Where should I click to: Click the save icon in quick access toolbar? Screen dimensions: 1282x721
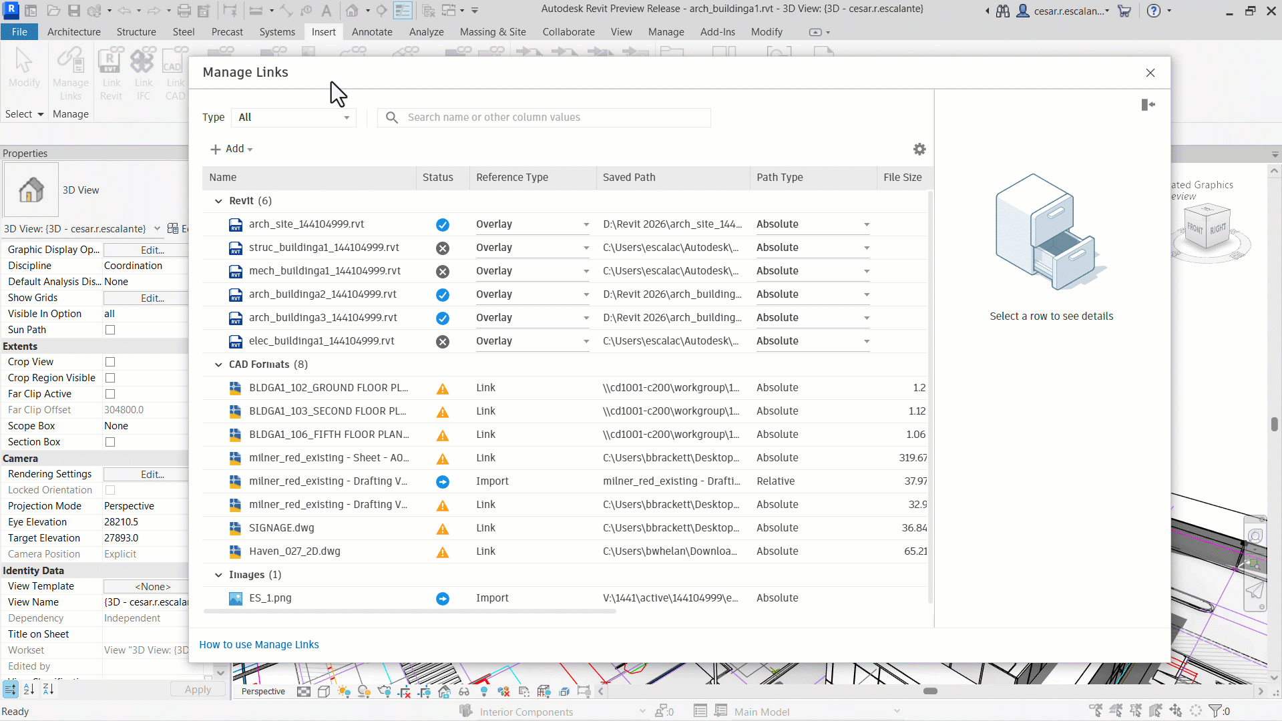click(x=74, y=11)
